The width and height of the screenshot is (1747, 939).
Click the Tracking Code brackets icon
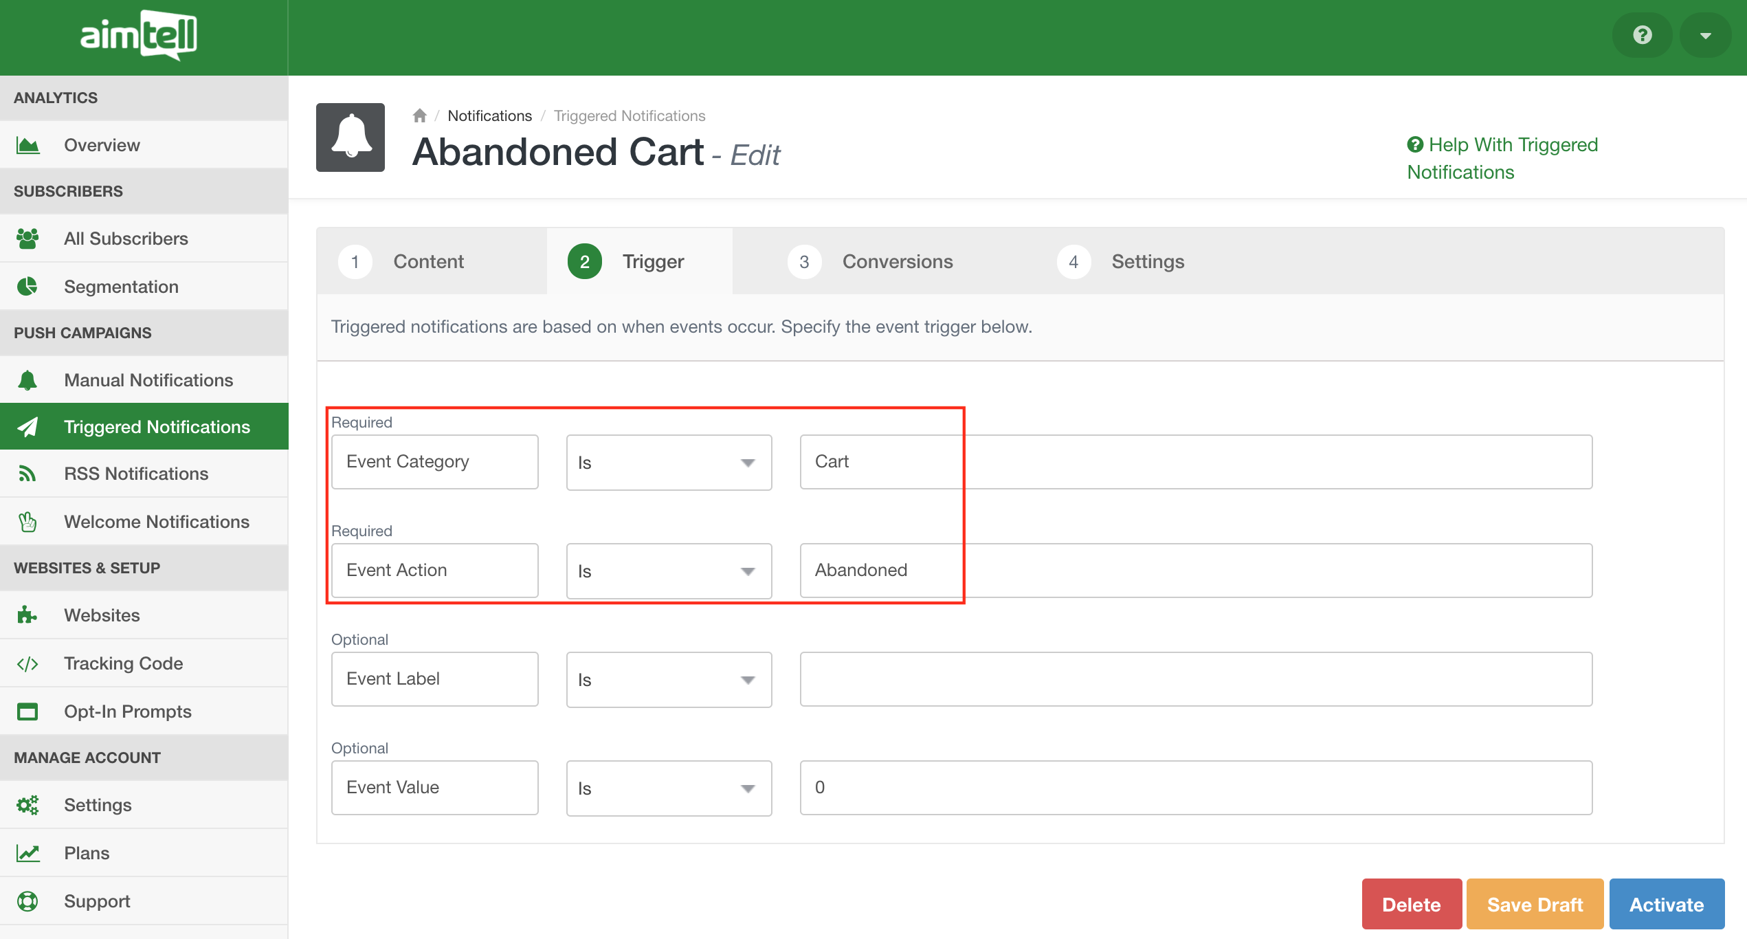tap(27, 663)
